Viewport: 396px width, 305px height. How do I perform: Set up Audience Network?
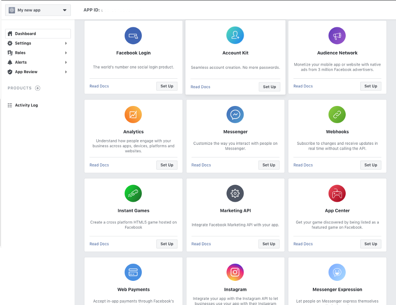(x=371, y=86)
